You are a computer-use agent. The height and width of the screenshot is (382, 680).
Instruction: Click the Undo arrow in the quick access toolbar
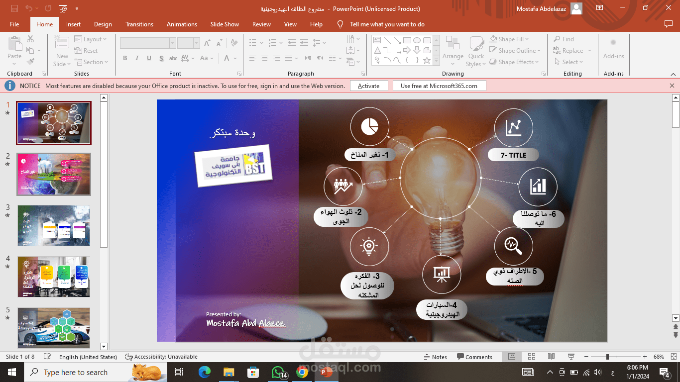click(x=29, y=8)
